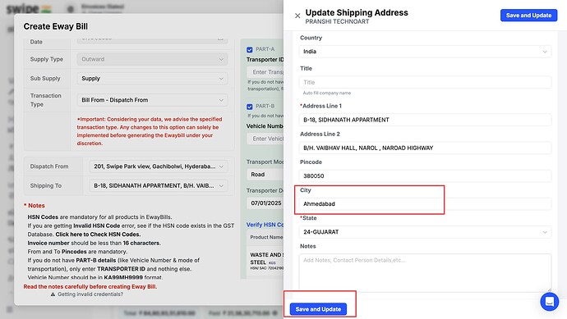Toggle the PART-B checkbox

250,107
